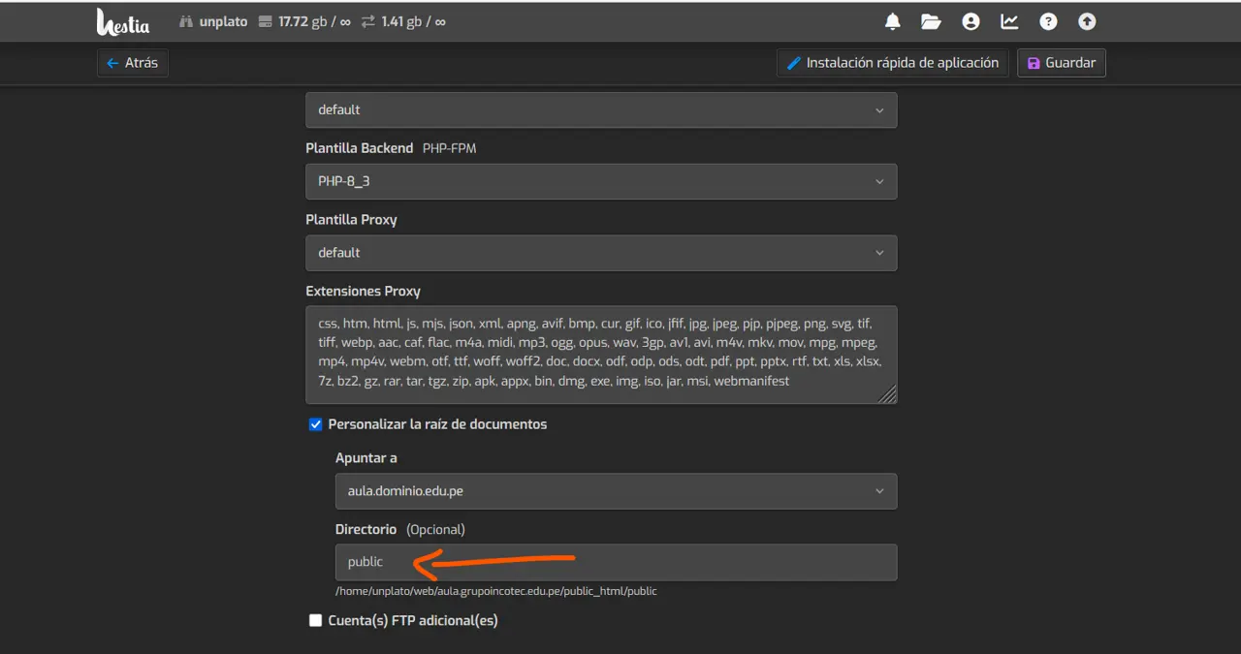The image size is (1241, 654).
Task: Click the Apuntar a label
Action: [x=366, y=458]
